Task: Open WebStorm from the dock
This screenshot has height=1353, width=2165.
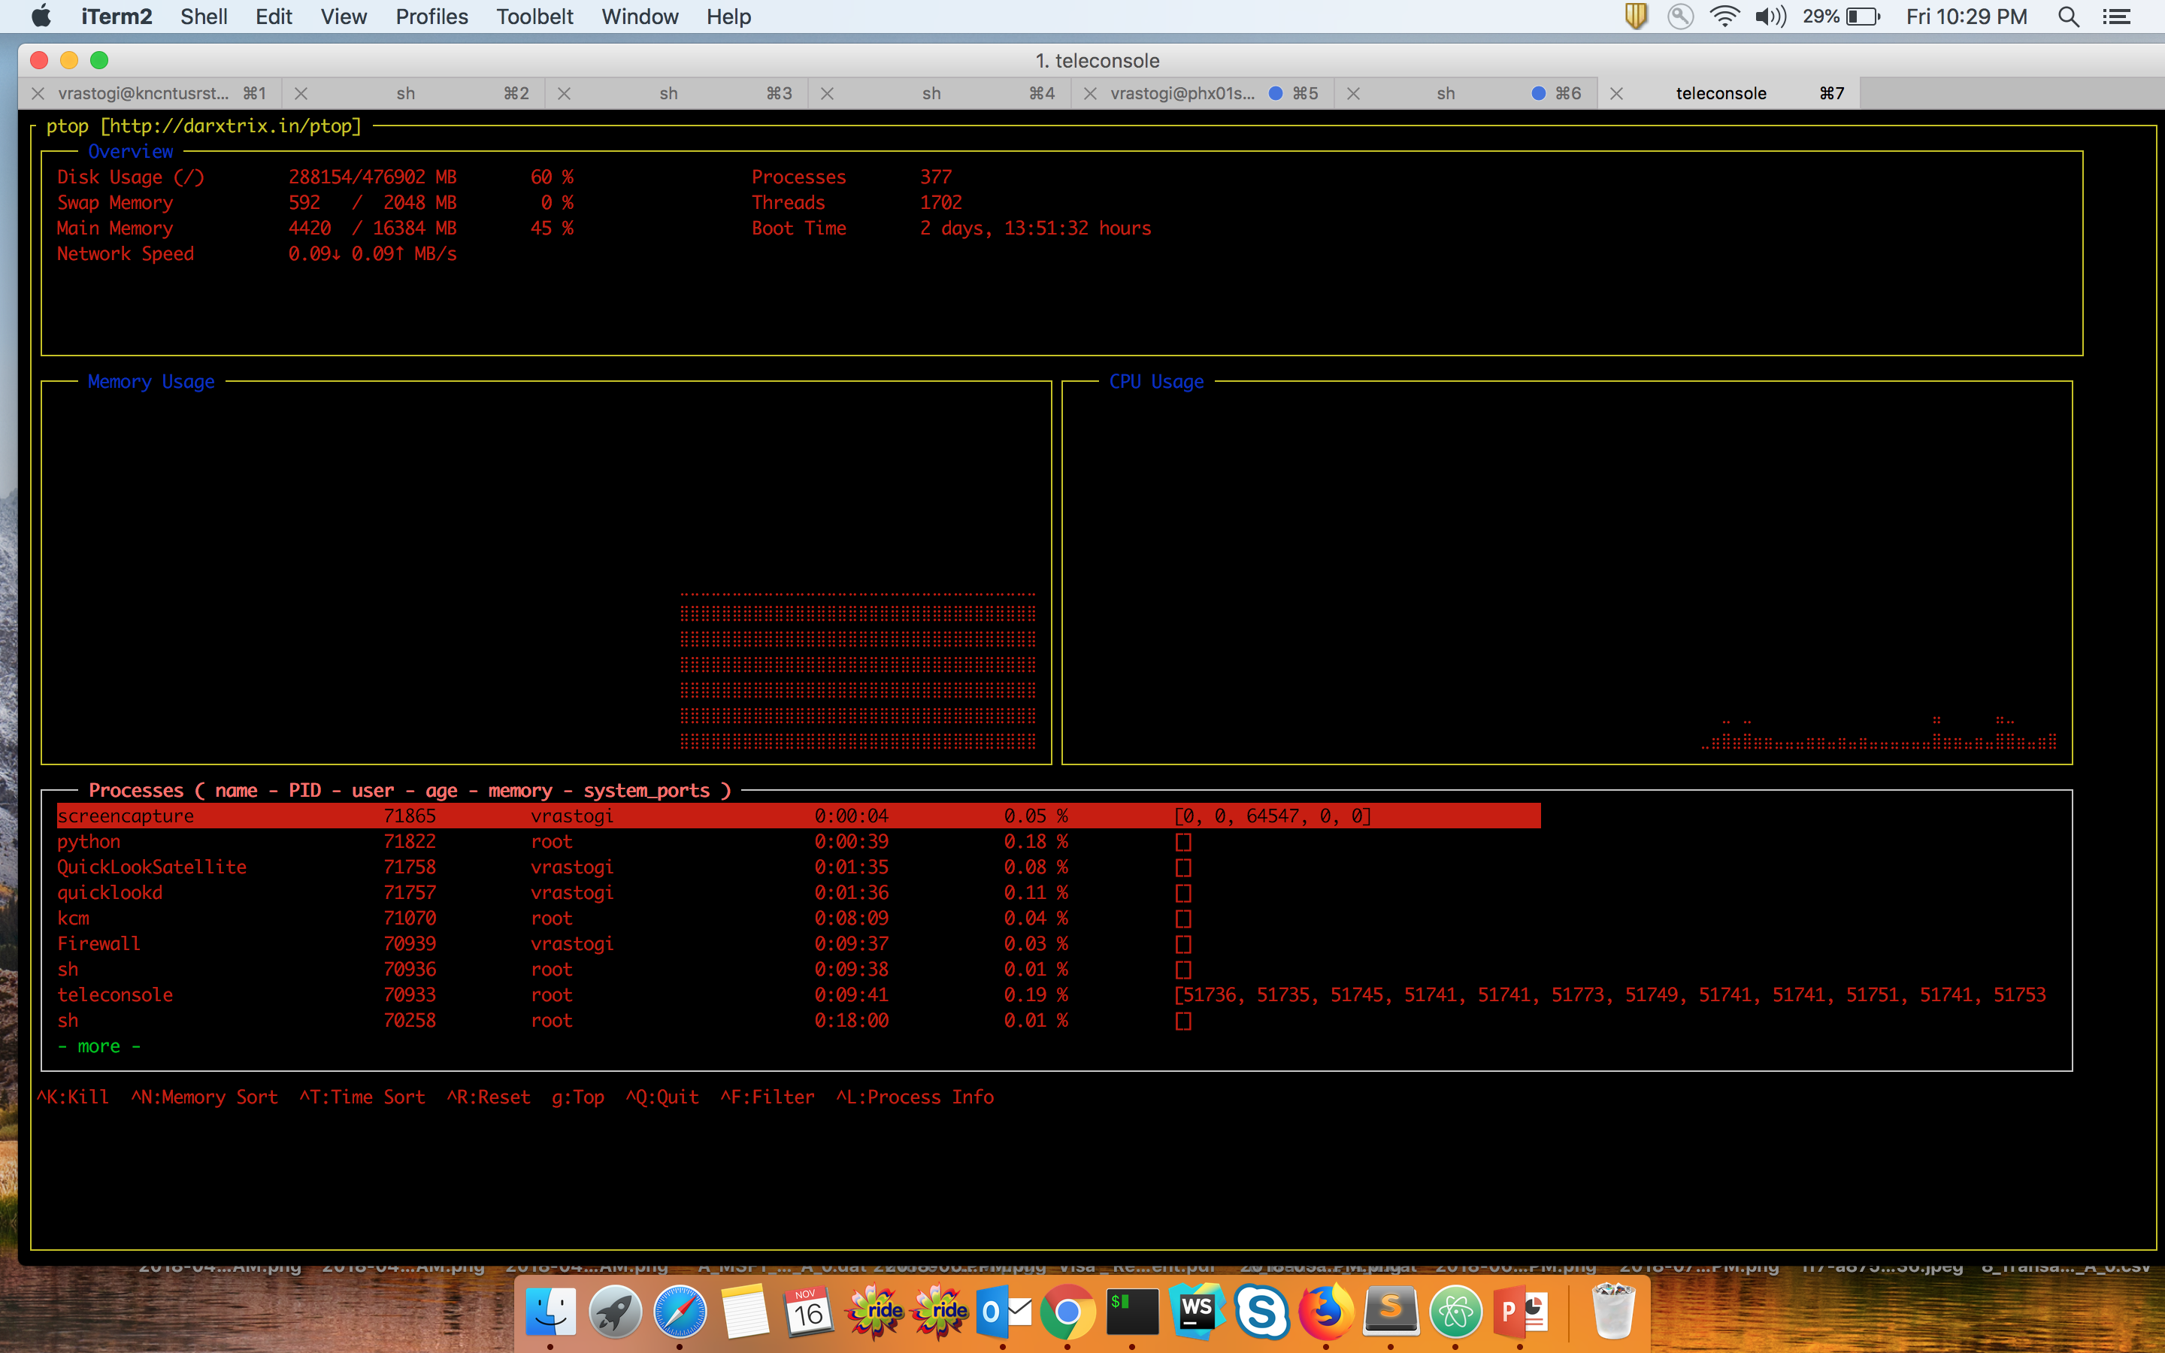Action: point(1197,1312)
